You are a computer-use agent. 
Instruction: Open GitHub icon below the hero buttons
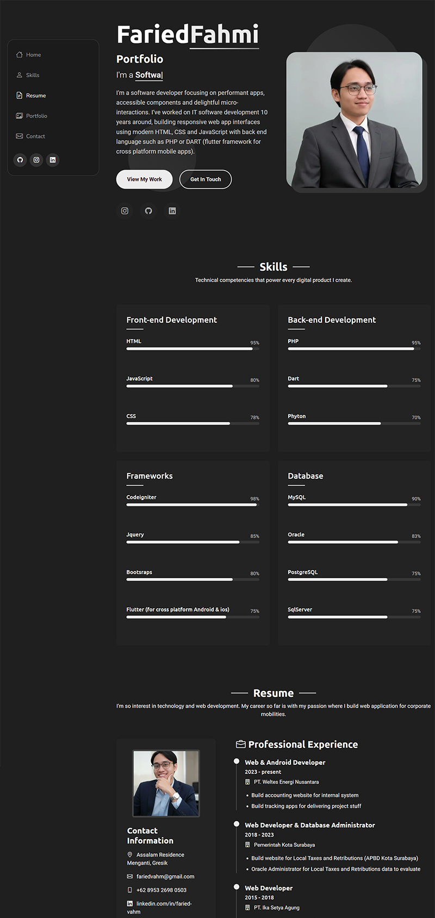(x=148, y=211)
